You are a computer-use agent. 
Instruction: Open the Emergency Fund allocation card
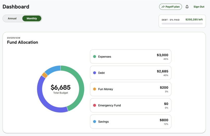[x=131, y=105]
